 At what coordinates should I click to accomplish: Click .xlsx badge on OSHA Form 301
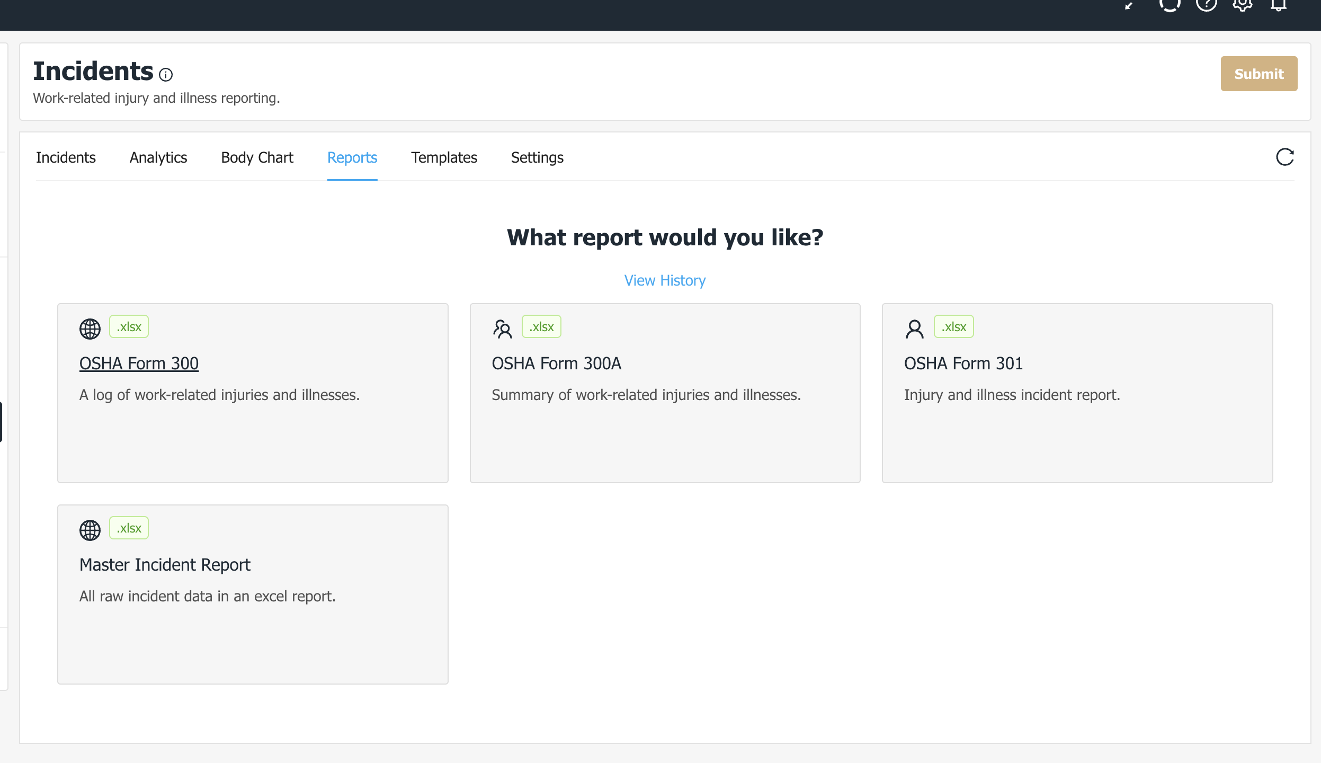point(953,327)
